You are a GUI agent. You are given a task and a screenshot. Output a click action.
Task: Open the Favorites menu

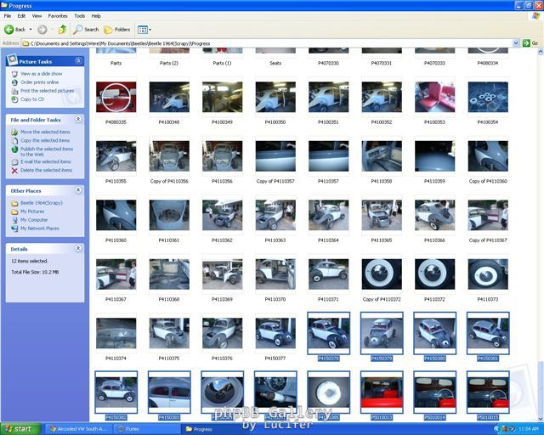coord(57,15)
